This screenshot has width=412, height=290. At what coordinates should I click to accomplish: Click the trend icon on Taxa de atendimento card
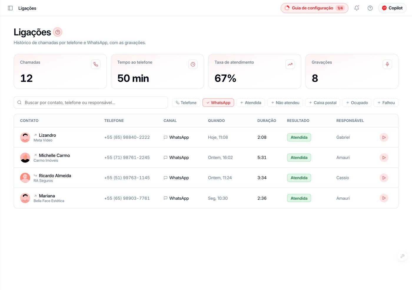[290, 64]
